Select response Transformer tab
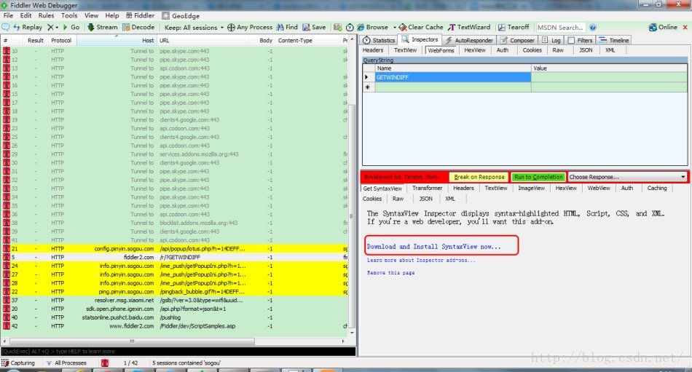The height and width of the screenshot is (372, 692). click(427, 188)
